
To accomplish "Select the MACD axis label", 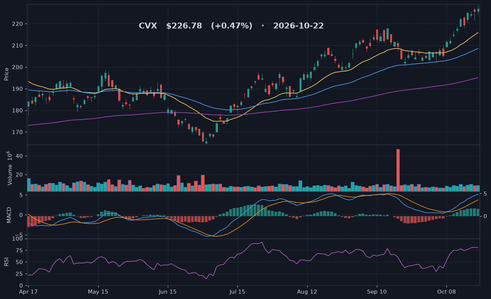I will point(9,215).
